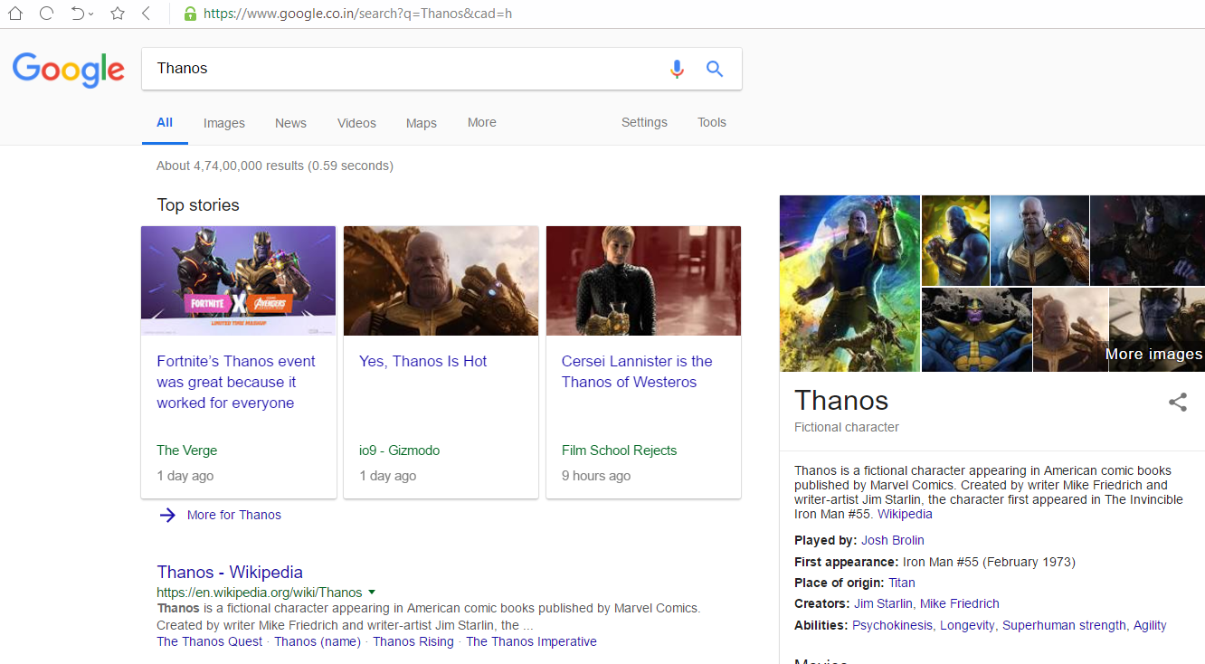Click the address bar URL
The width and height of the screenshot is (1205, 664).
(357, 14)
